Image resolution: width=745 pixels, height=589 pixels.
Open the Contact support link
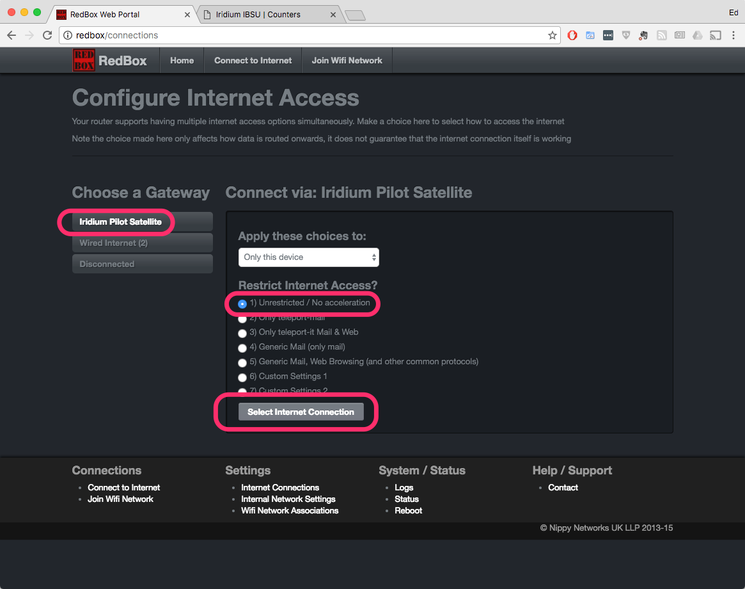(x=563, y=487)
